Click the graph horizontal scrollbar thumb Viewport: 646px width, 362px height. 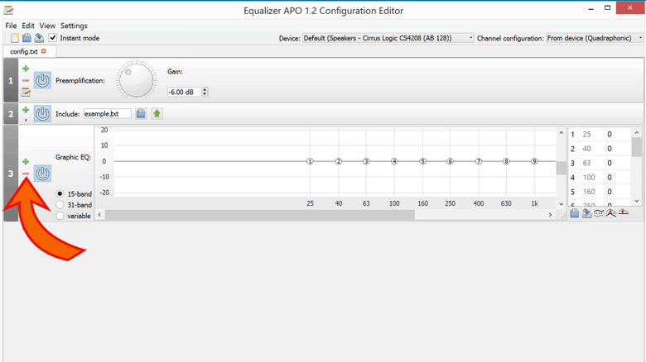260,215
